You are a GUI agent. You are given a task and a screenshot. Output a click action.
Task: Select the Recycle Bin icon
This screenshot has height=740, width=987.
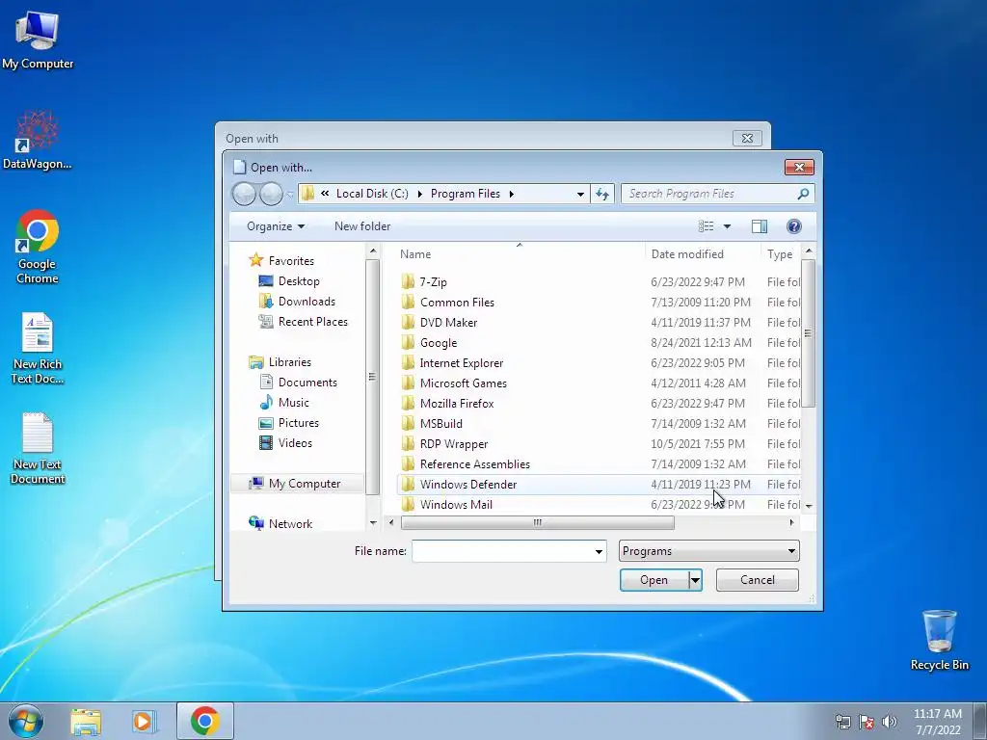939,640
